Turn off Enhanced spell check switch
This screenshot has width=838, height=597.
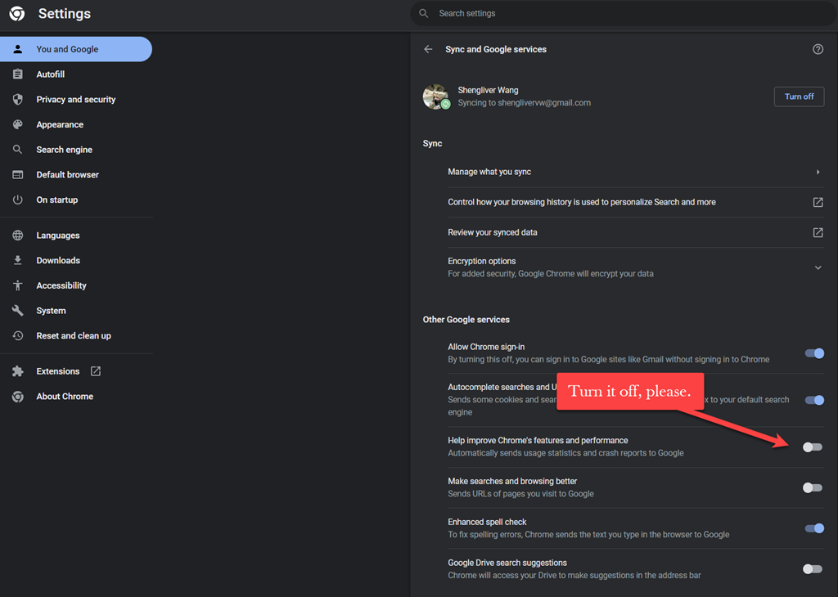(813, 528)
